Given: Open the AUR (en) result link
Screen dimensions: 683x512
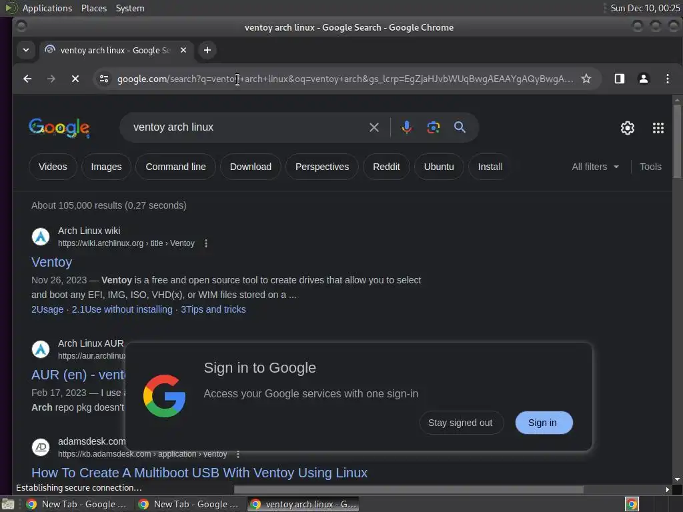Looking at the screenshot, I should tap(79, 375).
